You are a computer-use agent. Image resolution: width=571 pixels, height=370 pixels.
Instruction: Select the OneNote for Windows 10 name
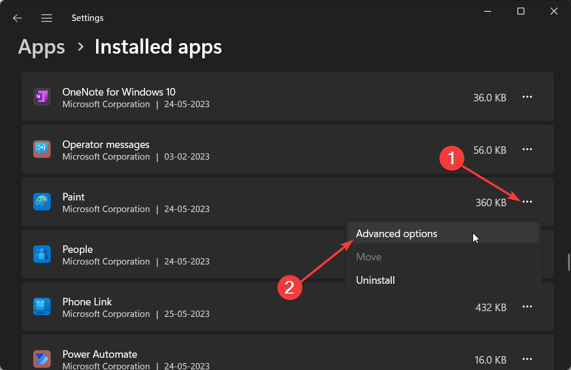click(119, 92)
